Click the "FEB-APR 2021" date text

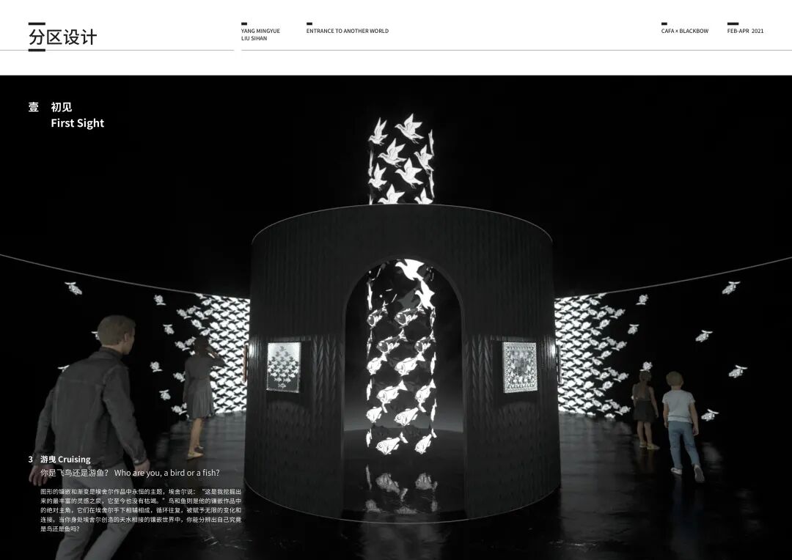pos(746,31)
